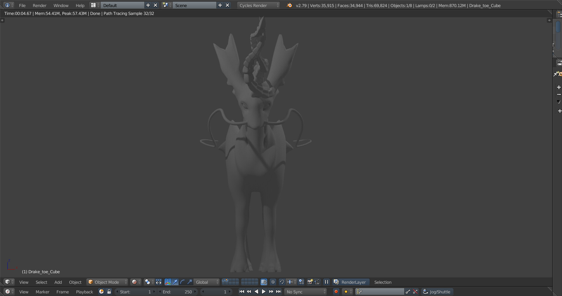Pause the viewport render preview
Screen dimensions: 562x296
point(326,282)
